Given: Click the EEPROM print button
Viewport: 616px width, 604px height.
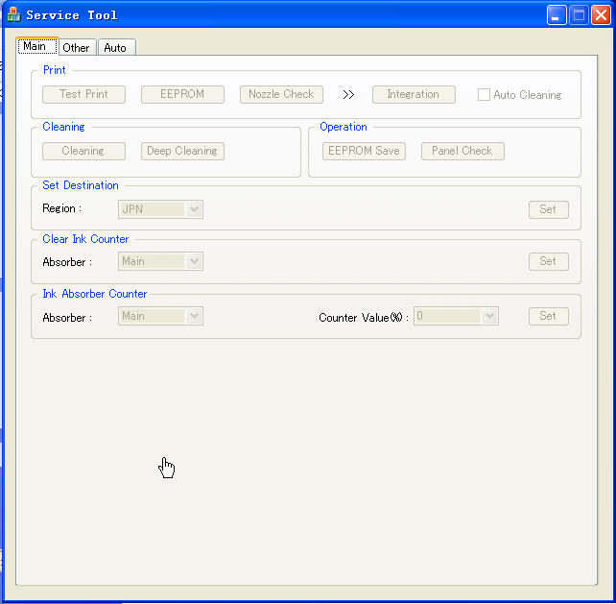Looking at the screenshot, I should tap(182, 94).
